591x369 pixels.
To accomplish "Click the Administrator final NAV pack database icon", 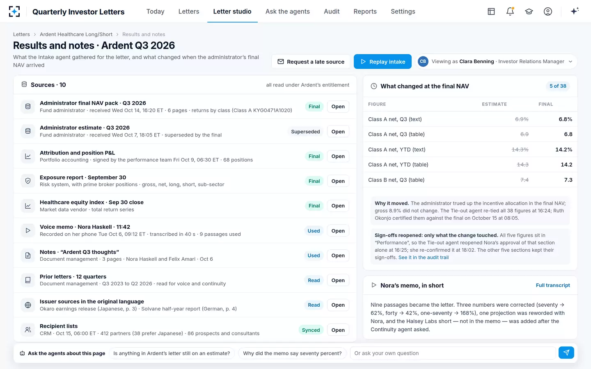I will click(28, 107).
